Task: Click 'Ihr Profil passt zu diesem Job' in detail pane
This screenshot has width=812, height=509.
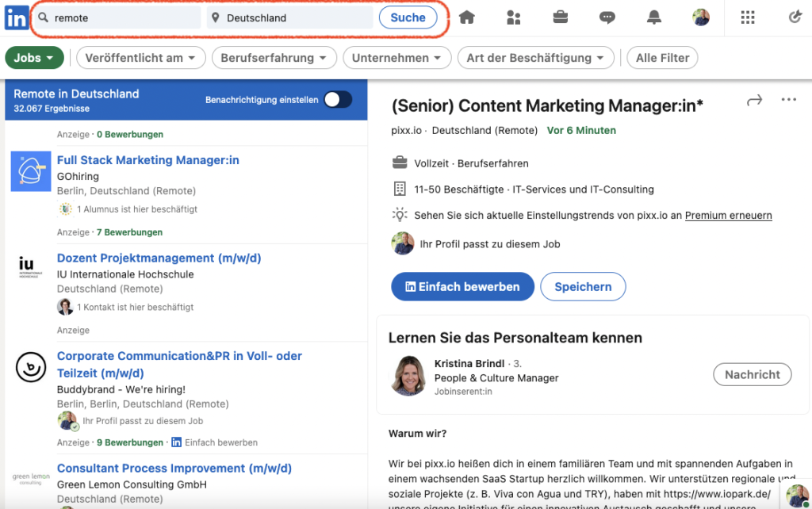Action: 490,244
